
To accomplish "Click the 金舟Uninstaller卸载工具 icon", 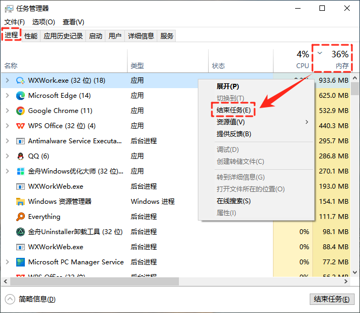I will click(x=21, y=232).
